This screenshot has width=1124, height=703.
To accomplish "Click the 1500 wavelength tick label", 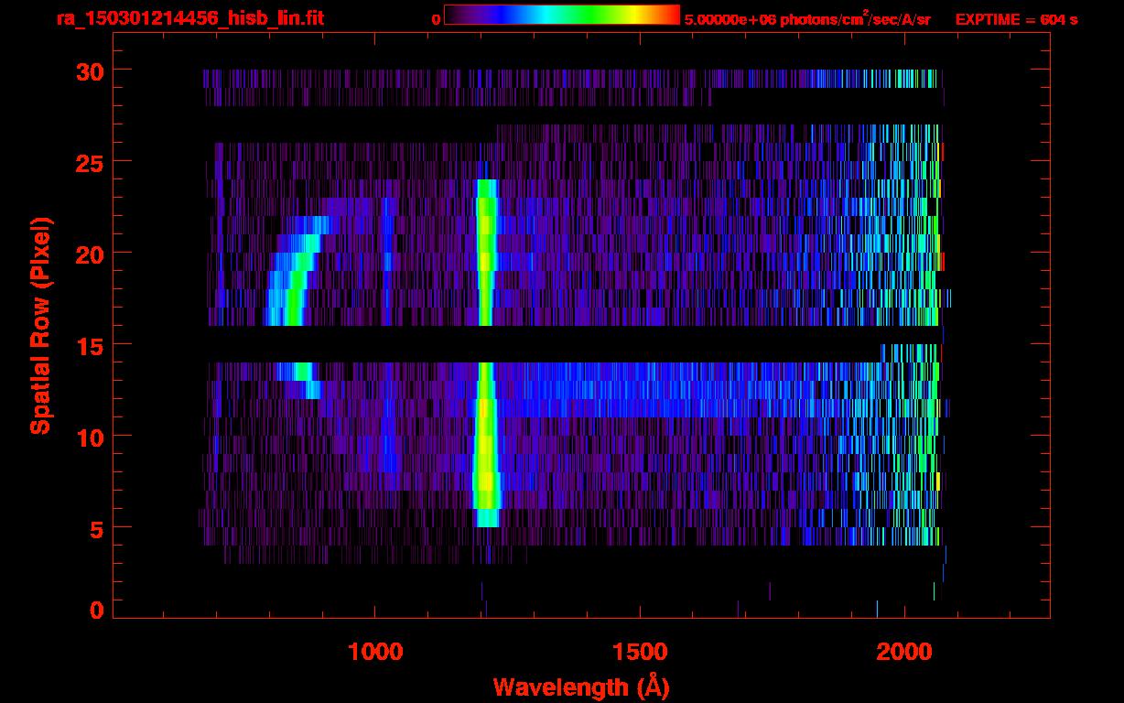I will (640, 652).
